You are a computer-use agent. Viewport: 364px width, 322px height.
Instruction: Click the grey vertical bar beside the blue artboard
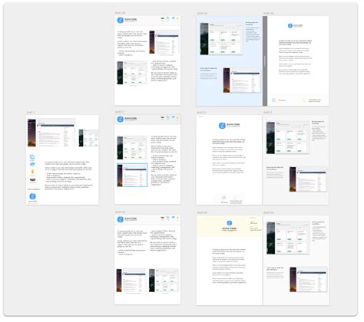(x=265, y=61)
